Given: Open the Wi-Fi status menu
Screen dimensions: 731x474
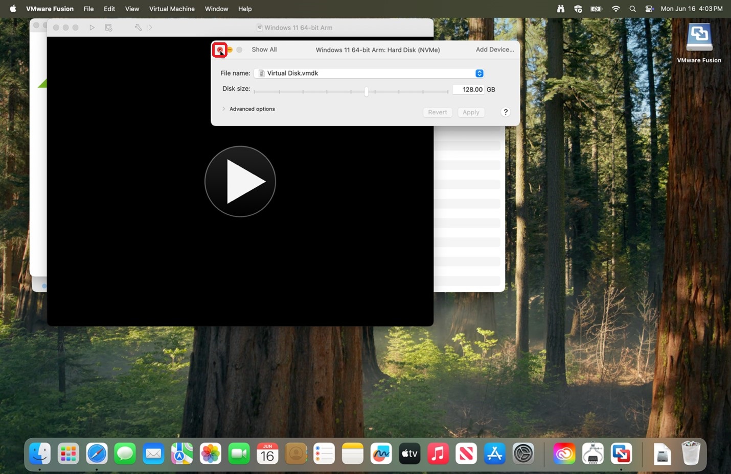Looking at the screenshot, I should point(616,9).
